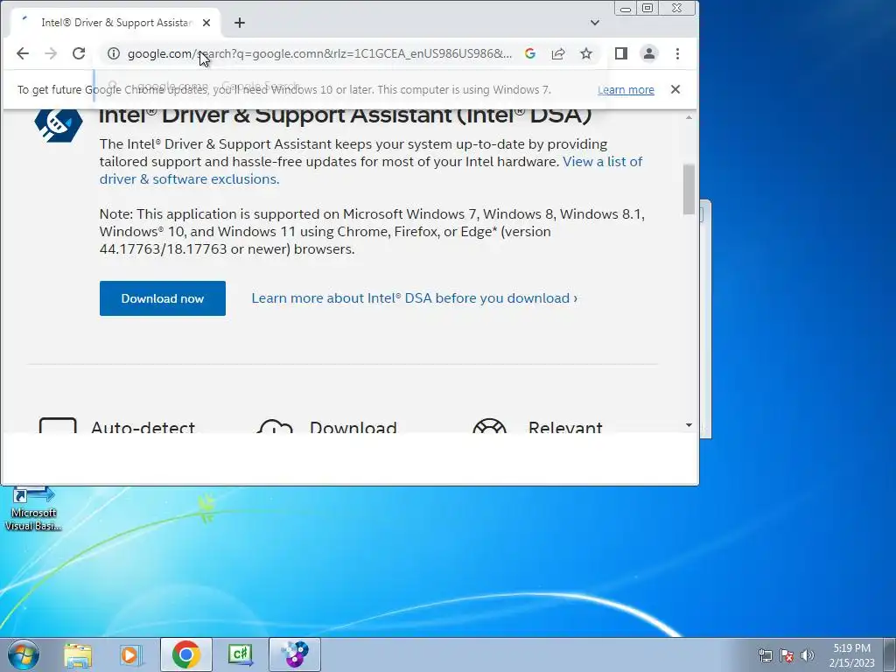The height and width of the screenshot is (672, 896).
Task: Bookmark this tab with the star
Action: pyautogui.click(x=585, y=53)
